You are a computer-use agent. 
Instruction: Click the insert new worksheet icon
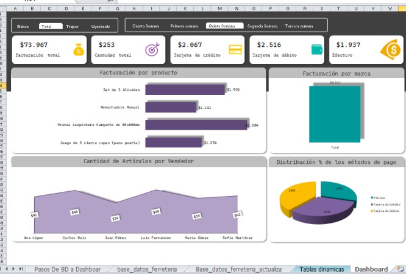(401, 269)
